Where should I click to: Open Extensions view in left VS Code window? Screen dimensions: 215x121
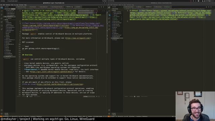[x=2, y=22]
